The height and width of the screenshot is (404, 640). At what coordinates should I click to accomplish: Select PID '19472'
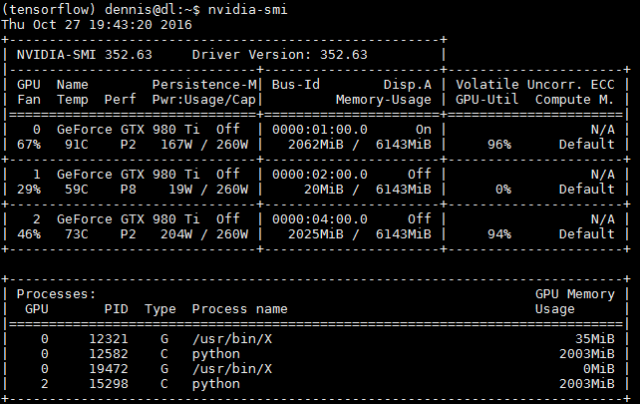(109, 369)
